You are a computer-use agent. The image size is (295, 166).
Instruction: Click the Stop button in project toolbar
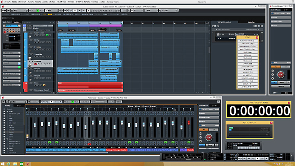click(x=75, y=11)
